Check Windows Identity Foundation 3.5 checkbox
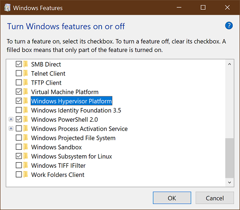 click(19, 110)
